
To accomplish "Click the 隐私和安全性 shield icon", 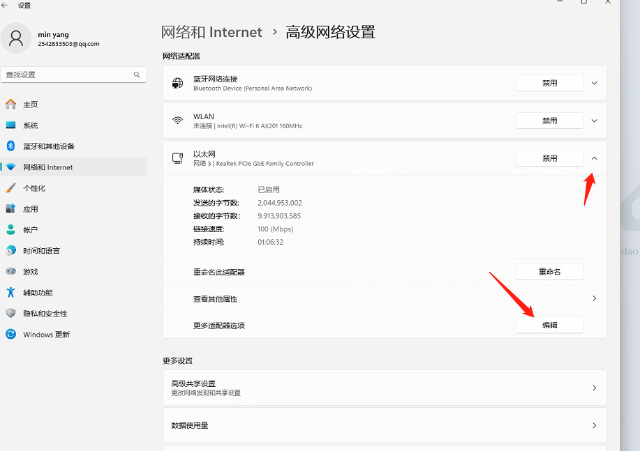I will [x=10, y=314].
